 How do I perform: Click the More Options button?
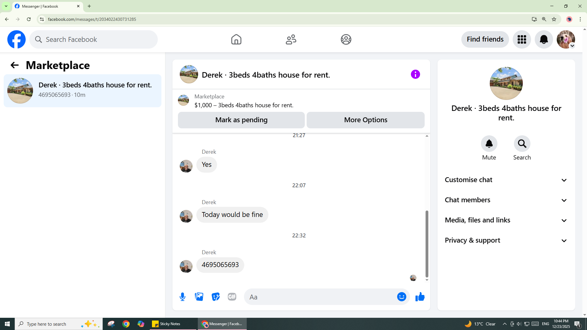pyautogui.click(x=365, y=120)
